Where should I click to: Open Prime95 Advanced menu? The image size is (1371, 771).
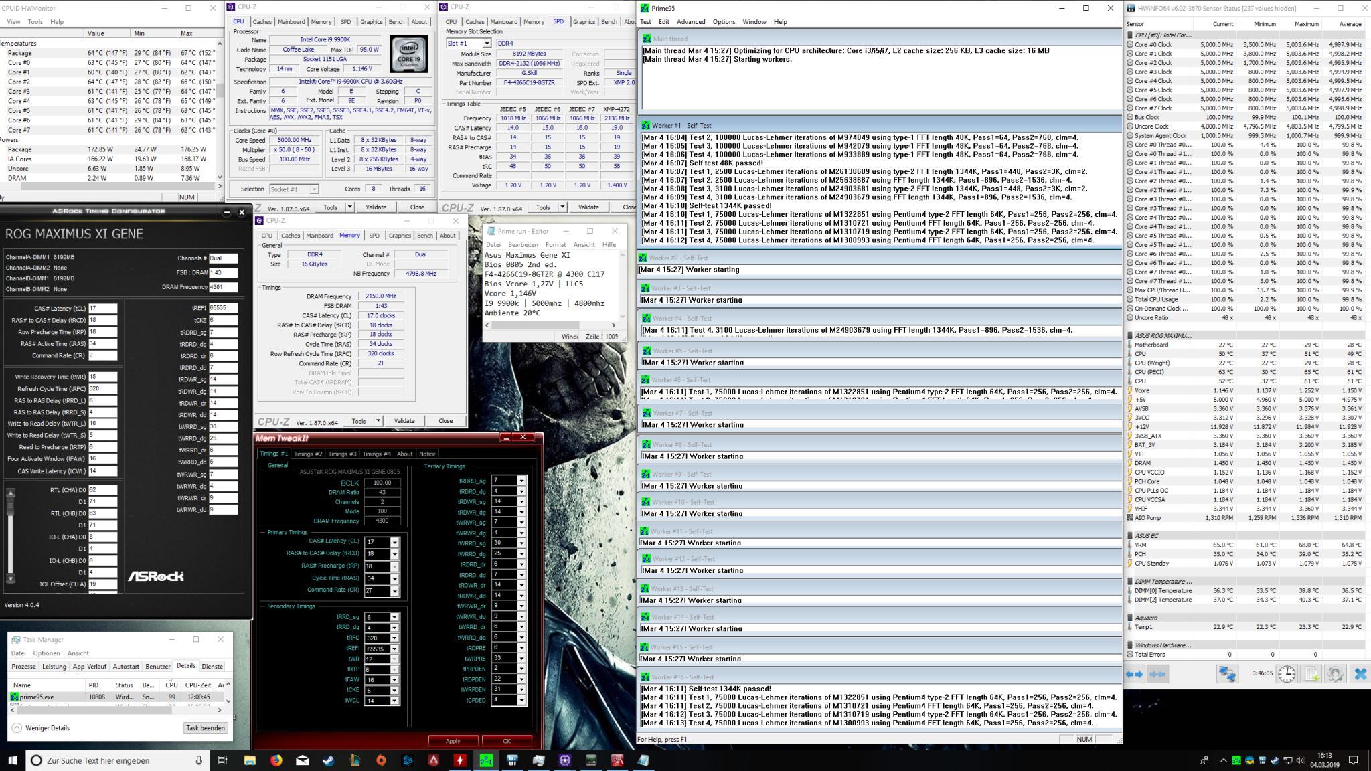(x=691, y=22)
